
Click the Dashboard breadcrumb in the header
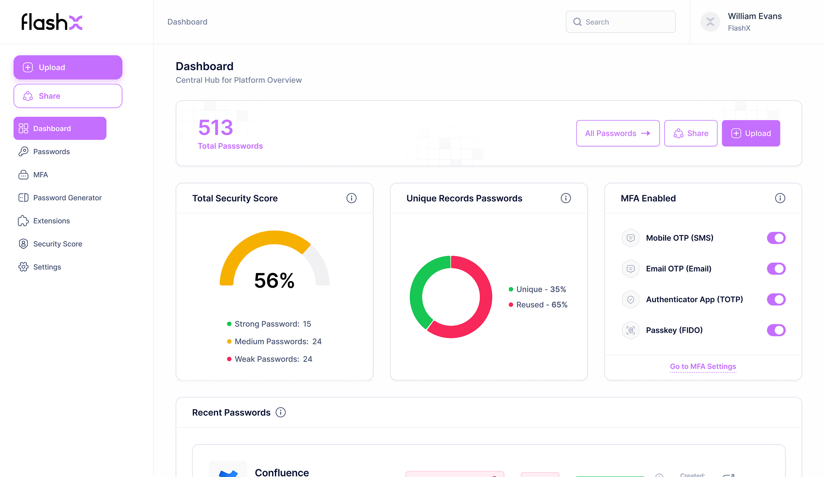187,22
